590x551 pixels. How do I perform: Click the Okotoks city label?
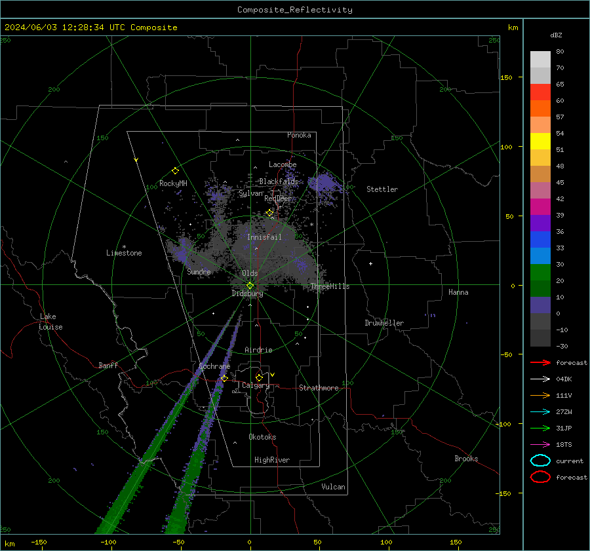(262, 437)
